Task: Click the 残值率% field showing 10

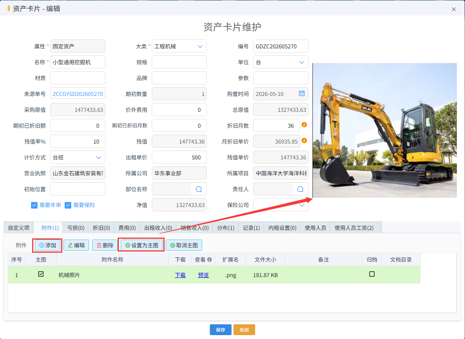Action: pos(78,141)
